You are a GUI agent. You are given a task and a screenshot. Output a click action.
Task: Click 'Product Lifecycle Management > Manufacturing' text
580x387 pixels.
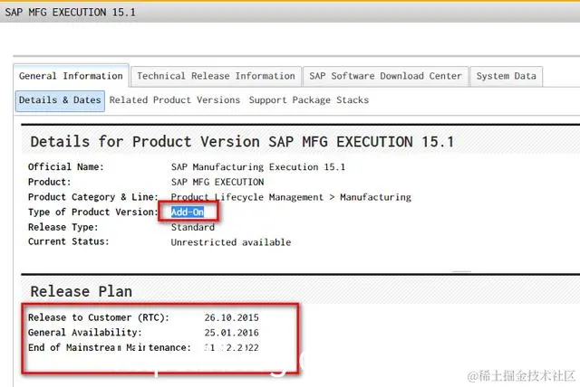coord(291,197)
